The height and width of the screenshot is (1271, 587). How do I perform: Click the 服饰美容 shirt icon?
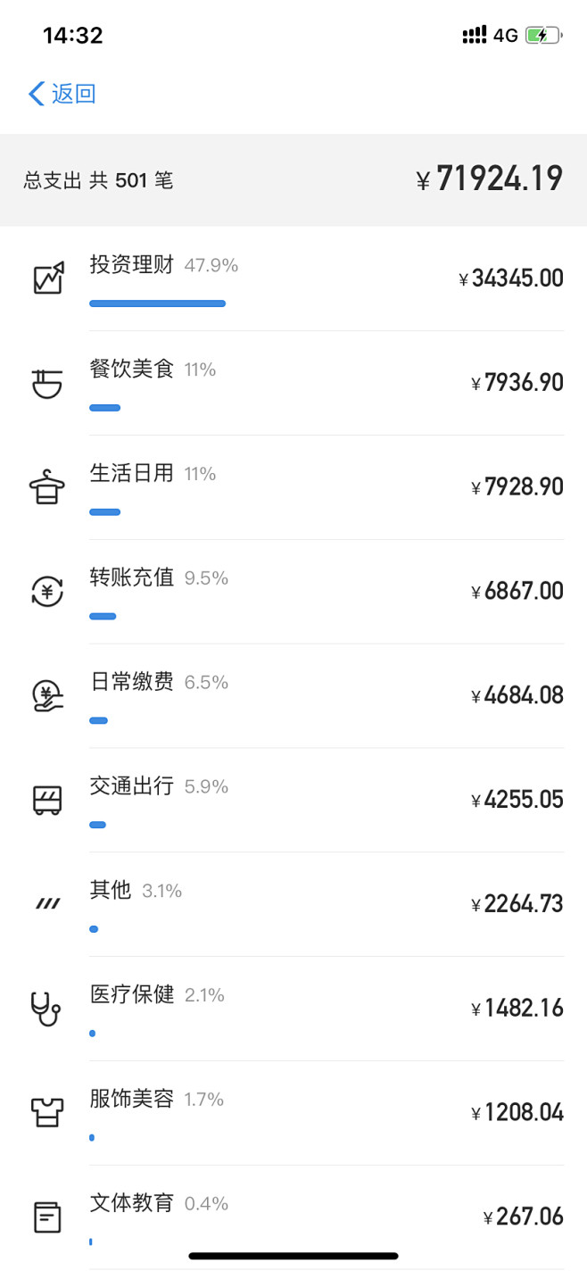coord(47,1111)
